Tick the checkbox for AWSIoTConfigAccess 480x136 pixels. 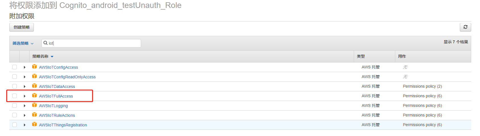point(15,67)
